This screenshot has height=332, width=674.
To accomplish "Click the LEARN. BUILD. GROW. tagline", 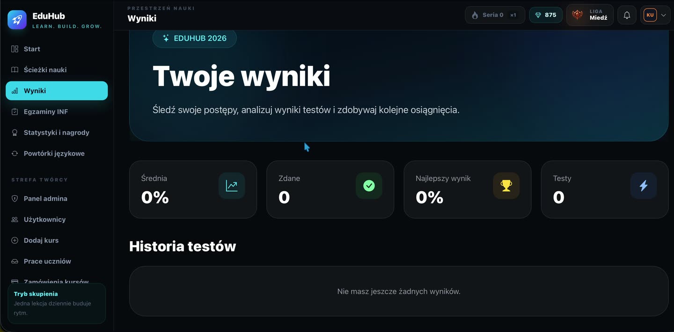I will pyautogui.click(x=67, y=26).
